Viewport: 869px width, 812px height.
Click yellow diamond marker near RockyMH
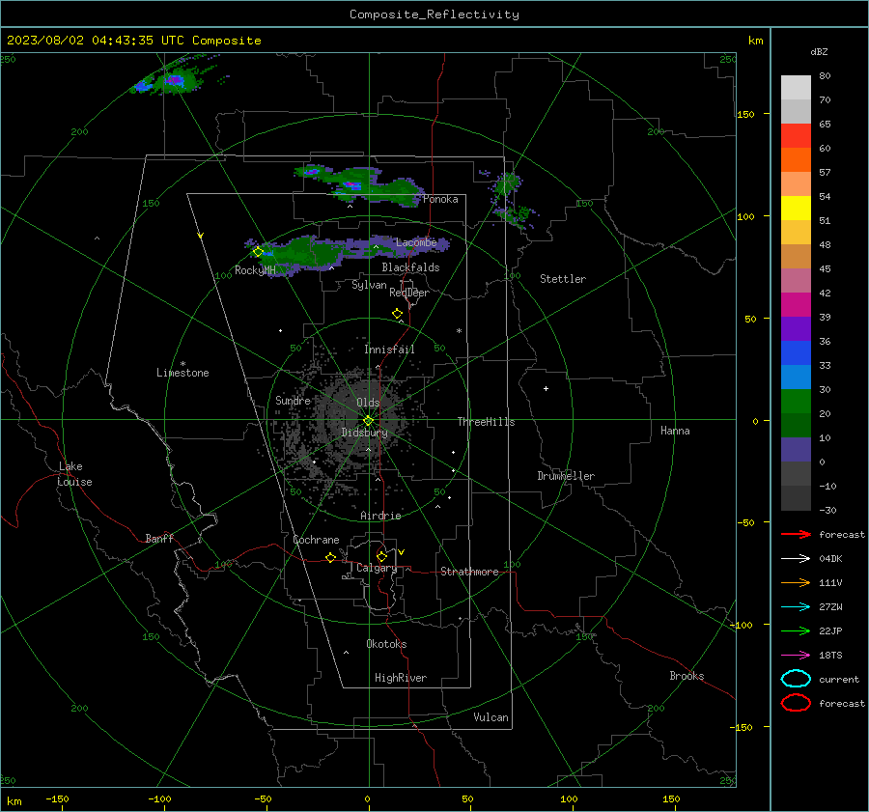(x=258, y=252)
